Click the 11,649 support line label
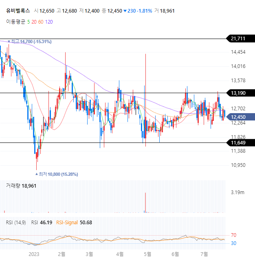The width and height of the screenshot is (255, 269). tap(240, 143)
